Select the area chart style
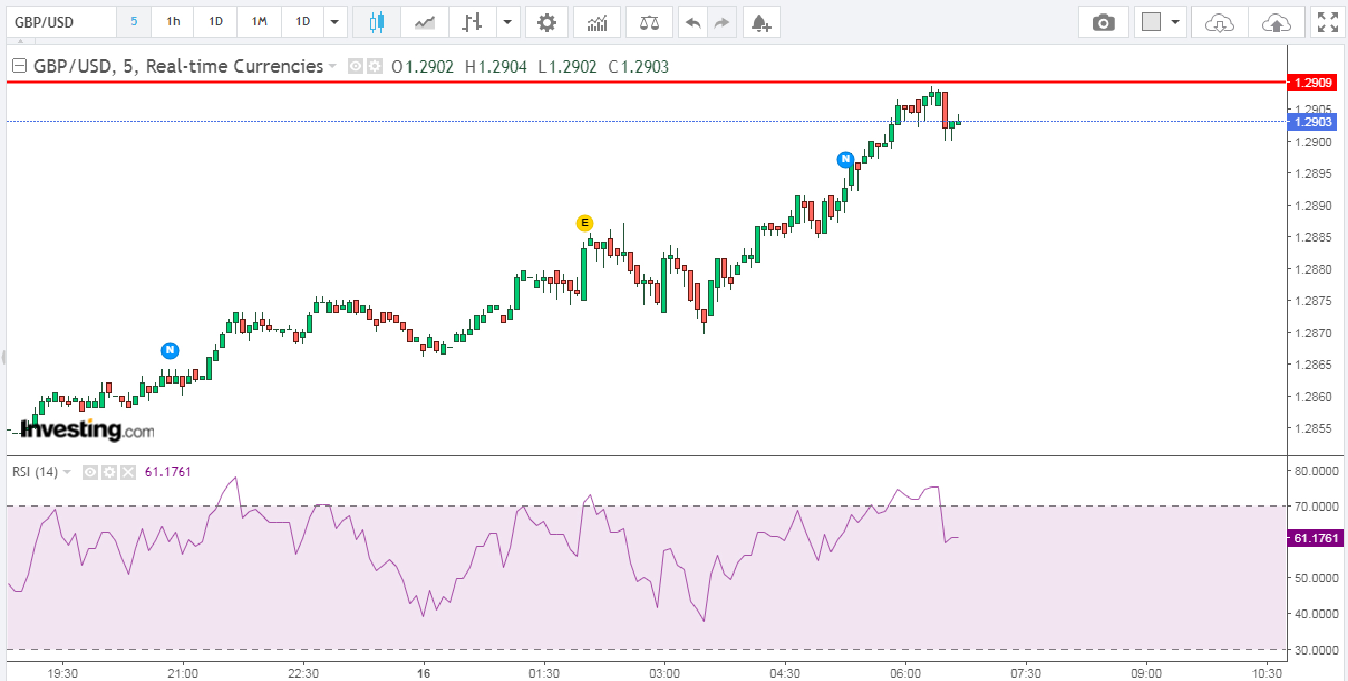Viewport: 1348px width, 681px height. point(425,22)
